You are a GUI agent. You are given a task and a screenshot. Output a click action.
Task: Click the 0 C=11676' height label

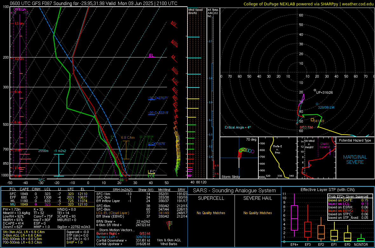point(157,143)
